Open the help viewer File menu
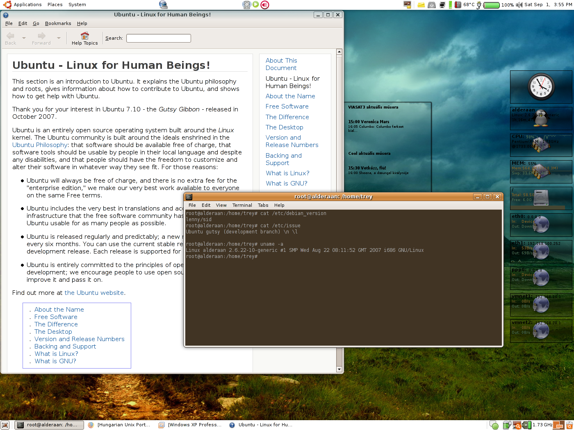 [x=9, y=23]
